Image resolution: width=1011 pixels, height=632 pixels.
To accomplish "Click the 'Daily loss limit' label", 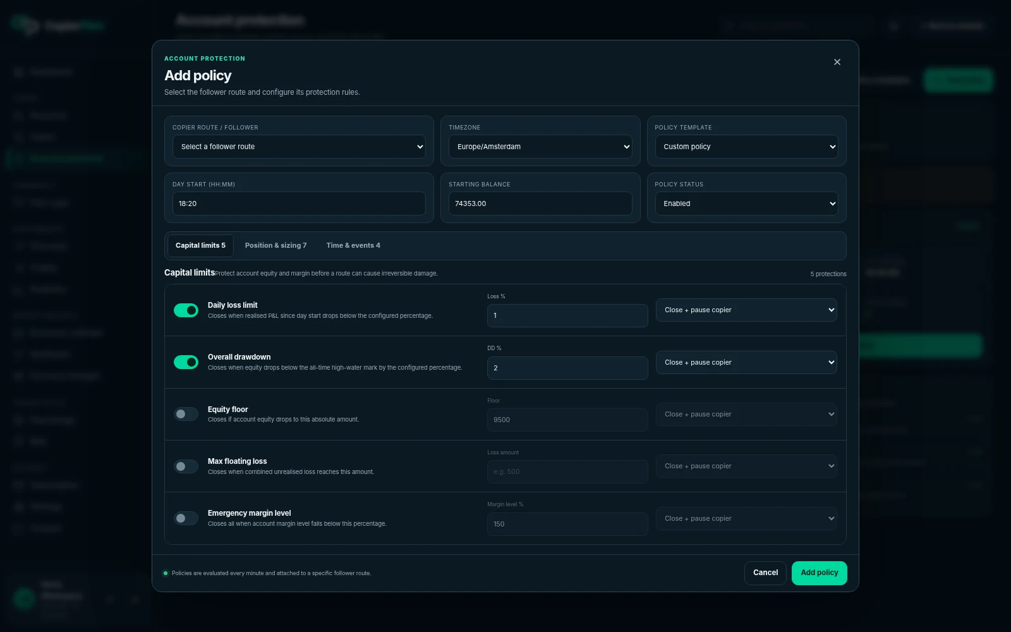I will coord(233,305).
